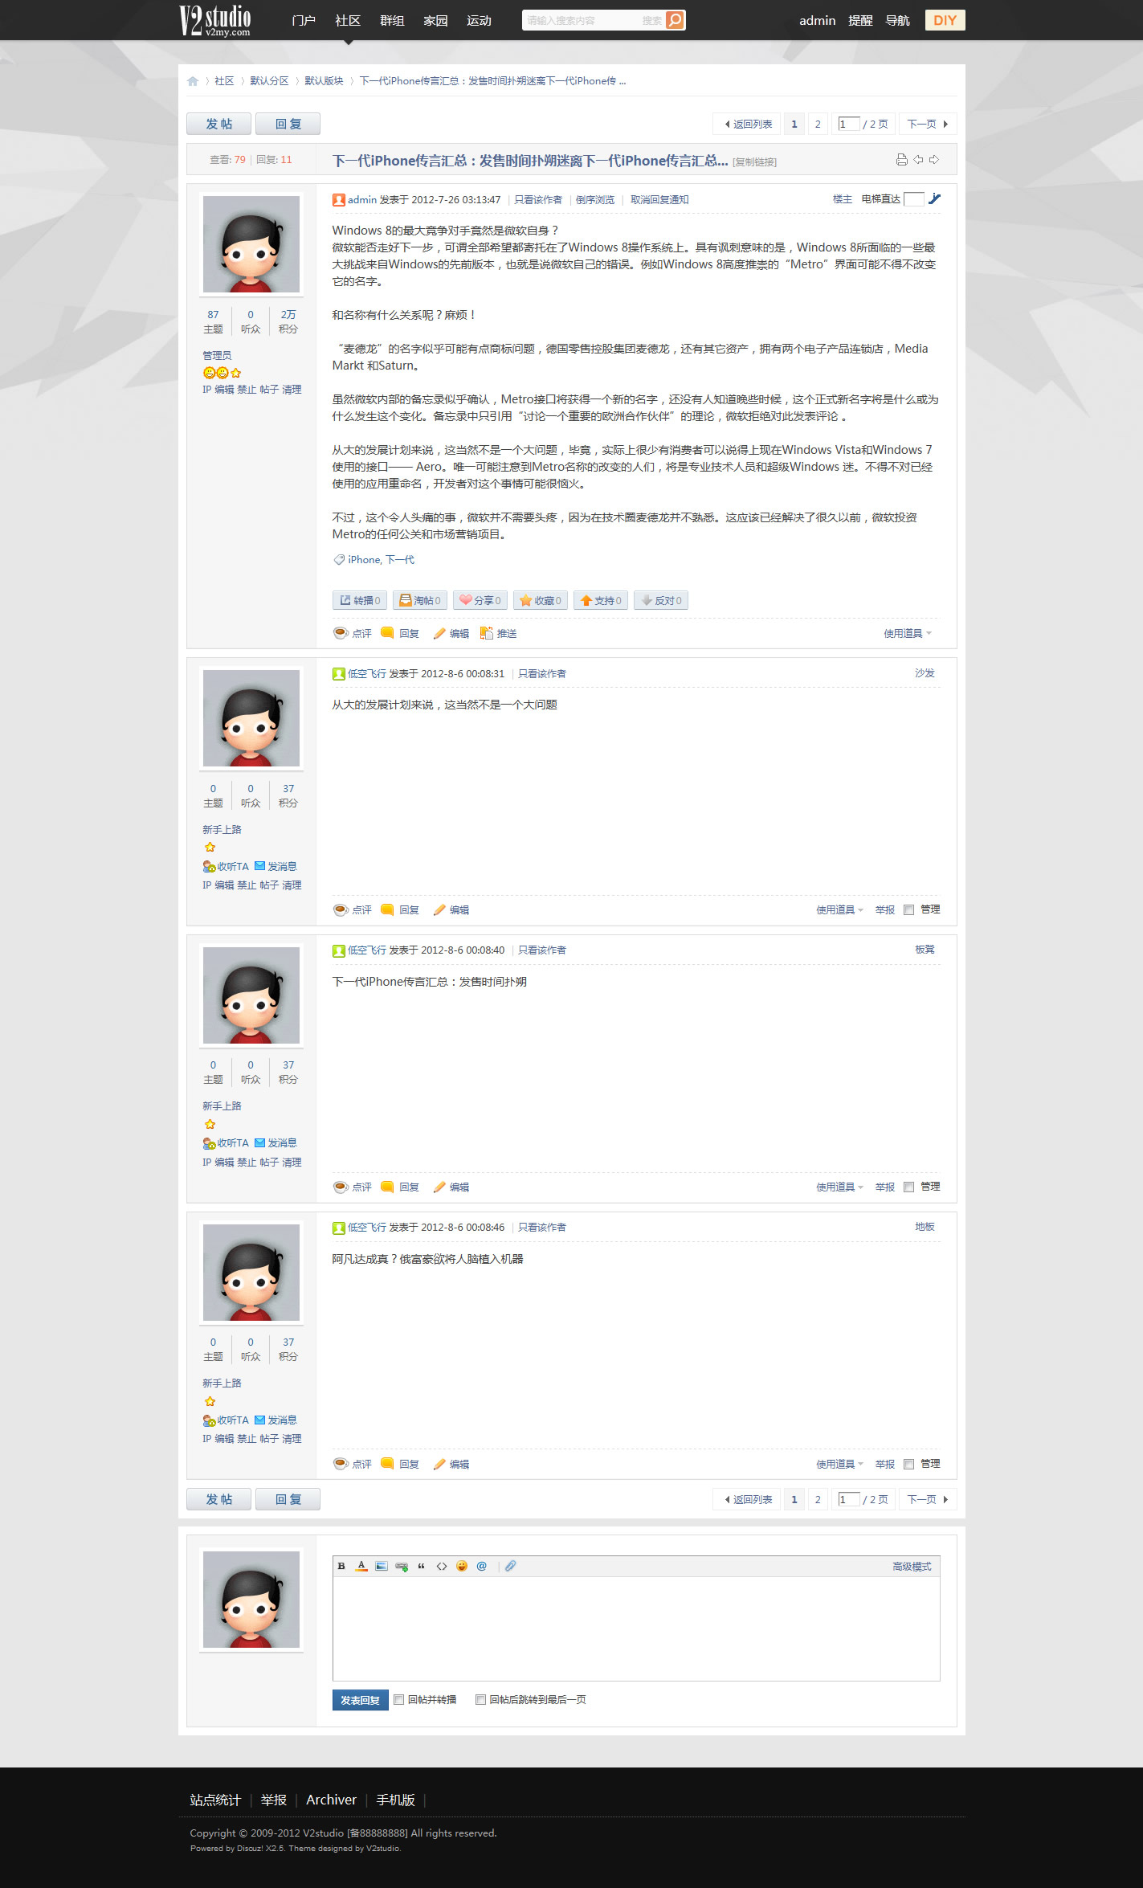The image size is (1143, 1888).
Task: Click the quote icon in editor
Action: tap(421, 1566)
